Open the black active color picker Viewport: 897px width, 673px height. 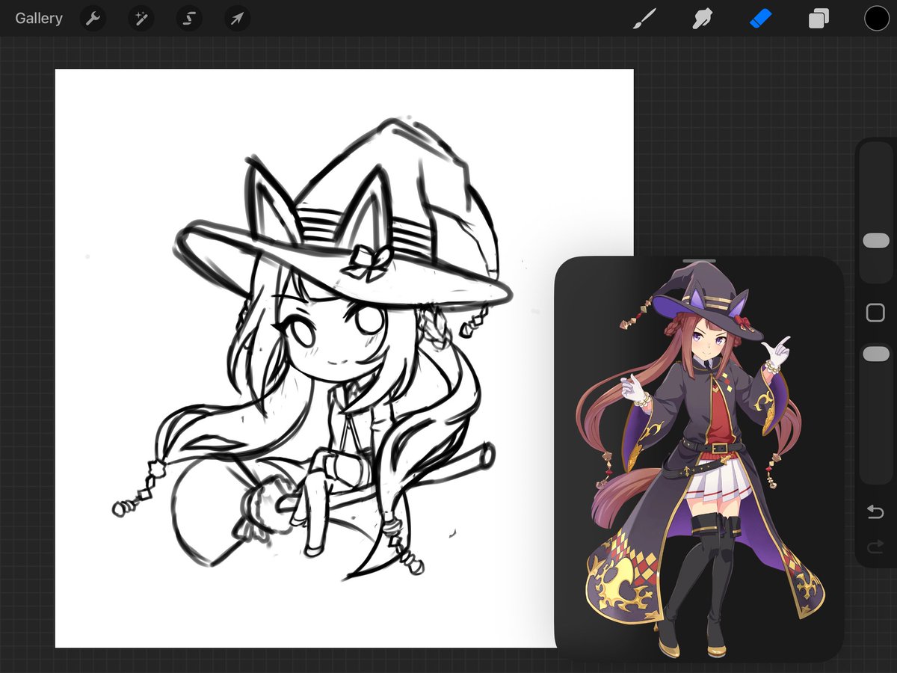pyautogui.click(x=877, y=19)
